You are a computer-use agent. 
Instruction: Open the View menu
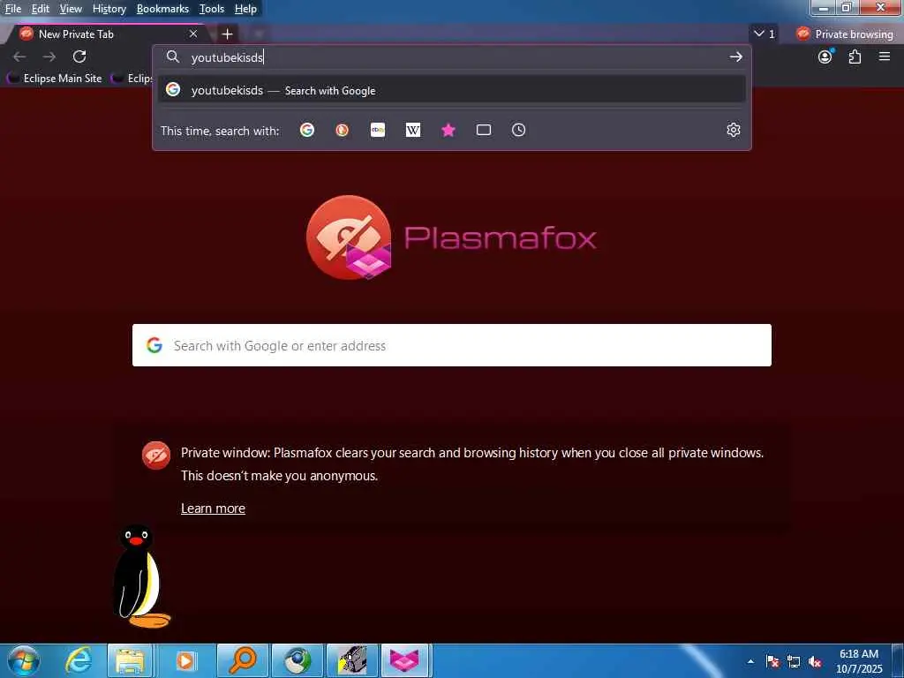pyautogui.click(x=71, y=9)
